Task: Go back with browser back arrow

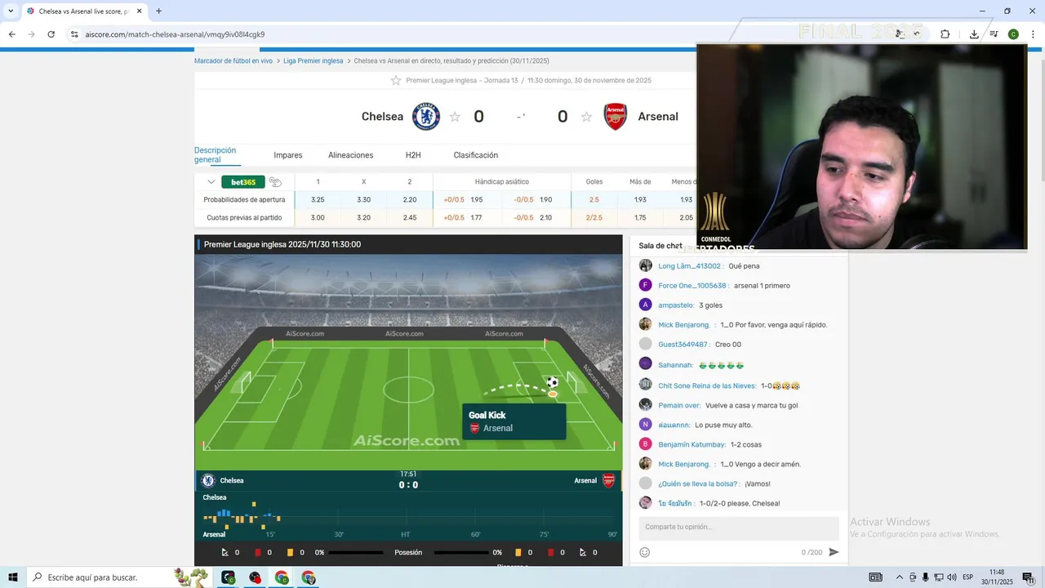Action: point(11,34)
